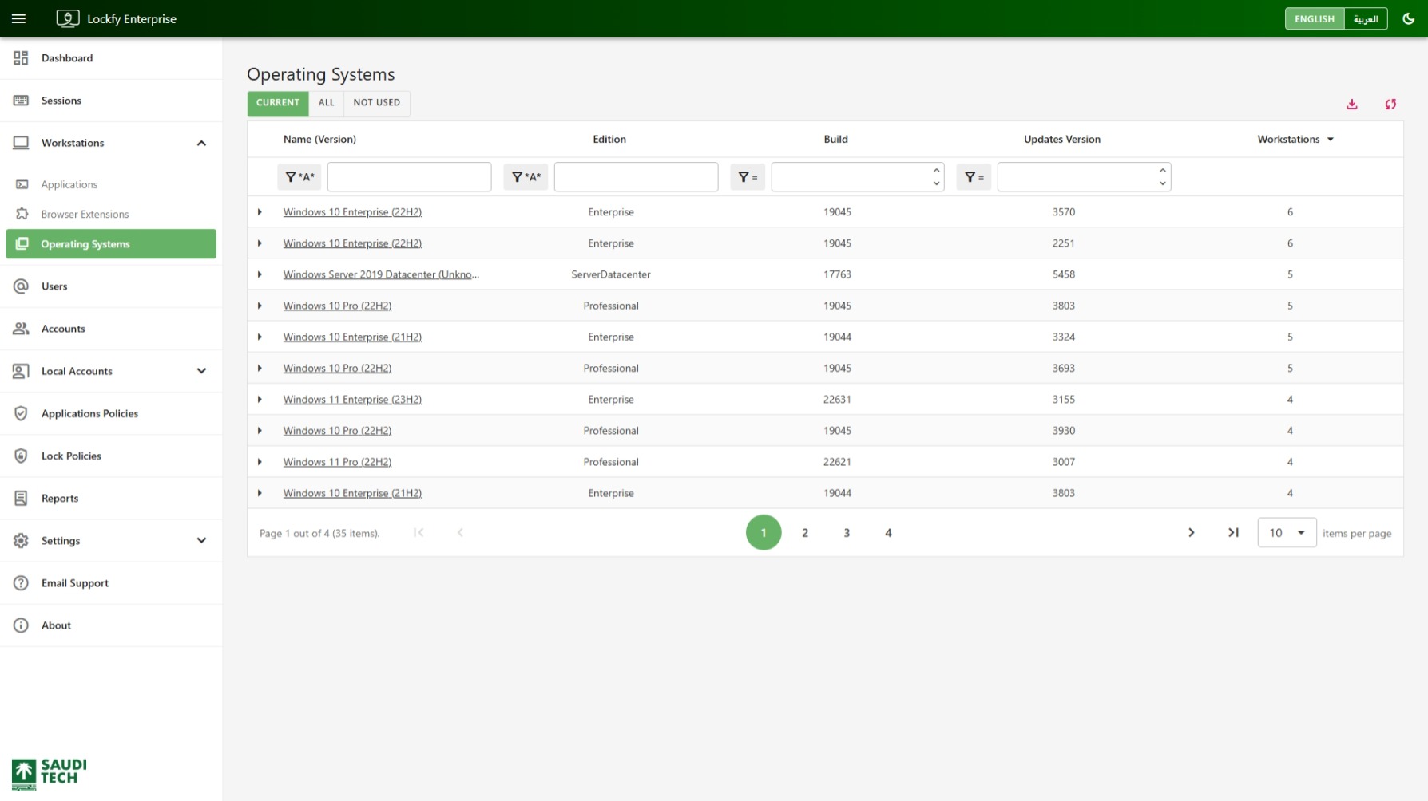Screen dimensions: 1428x801
Task: Click the export download icon
Action: [1352, 104]
